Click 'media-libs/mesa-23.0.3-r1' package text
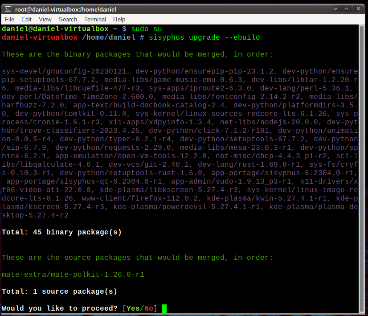Viewport: 368px width, 316px height. coord(236,148)
